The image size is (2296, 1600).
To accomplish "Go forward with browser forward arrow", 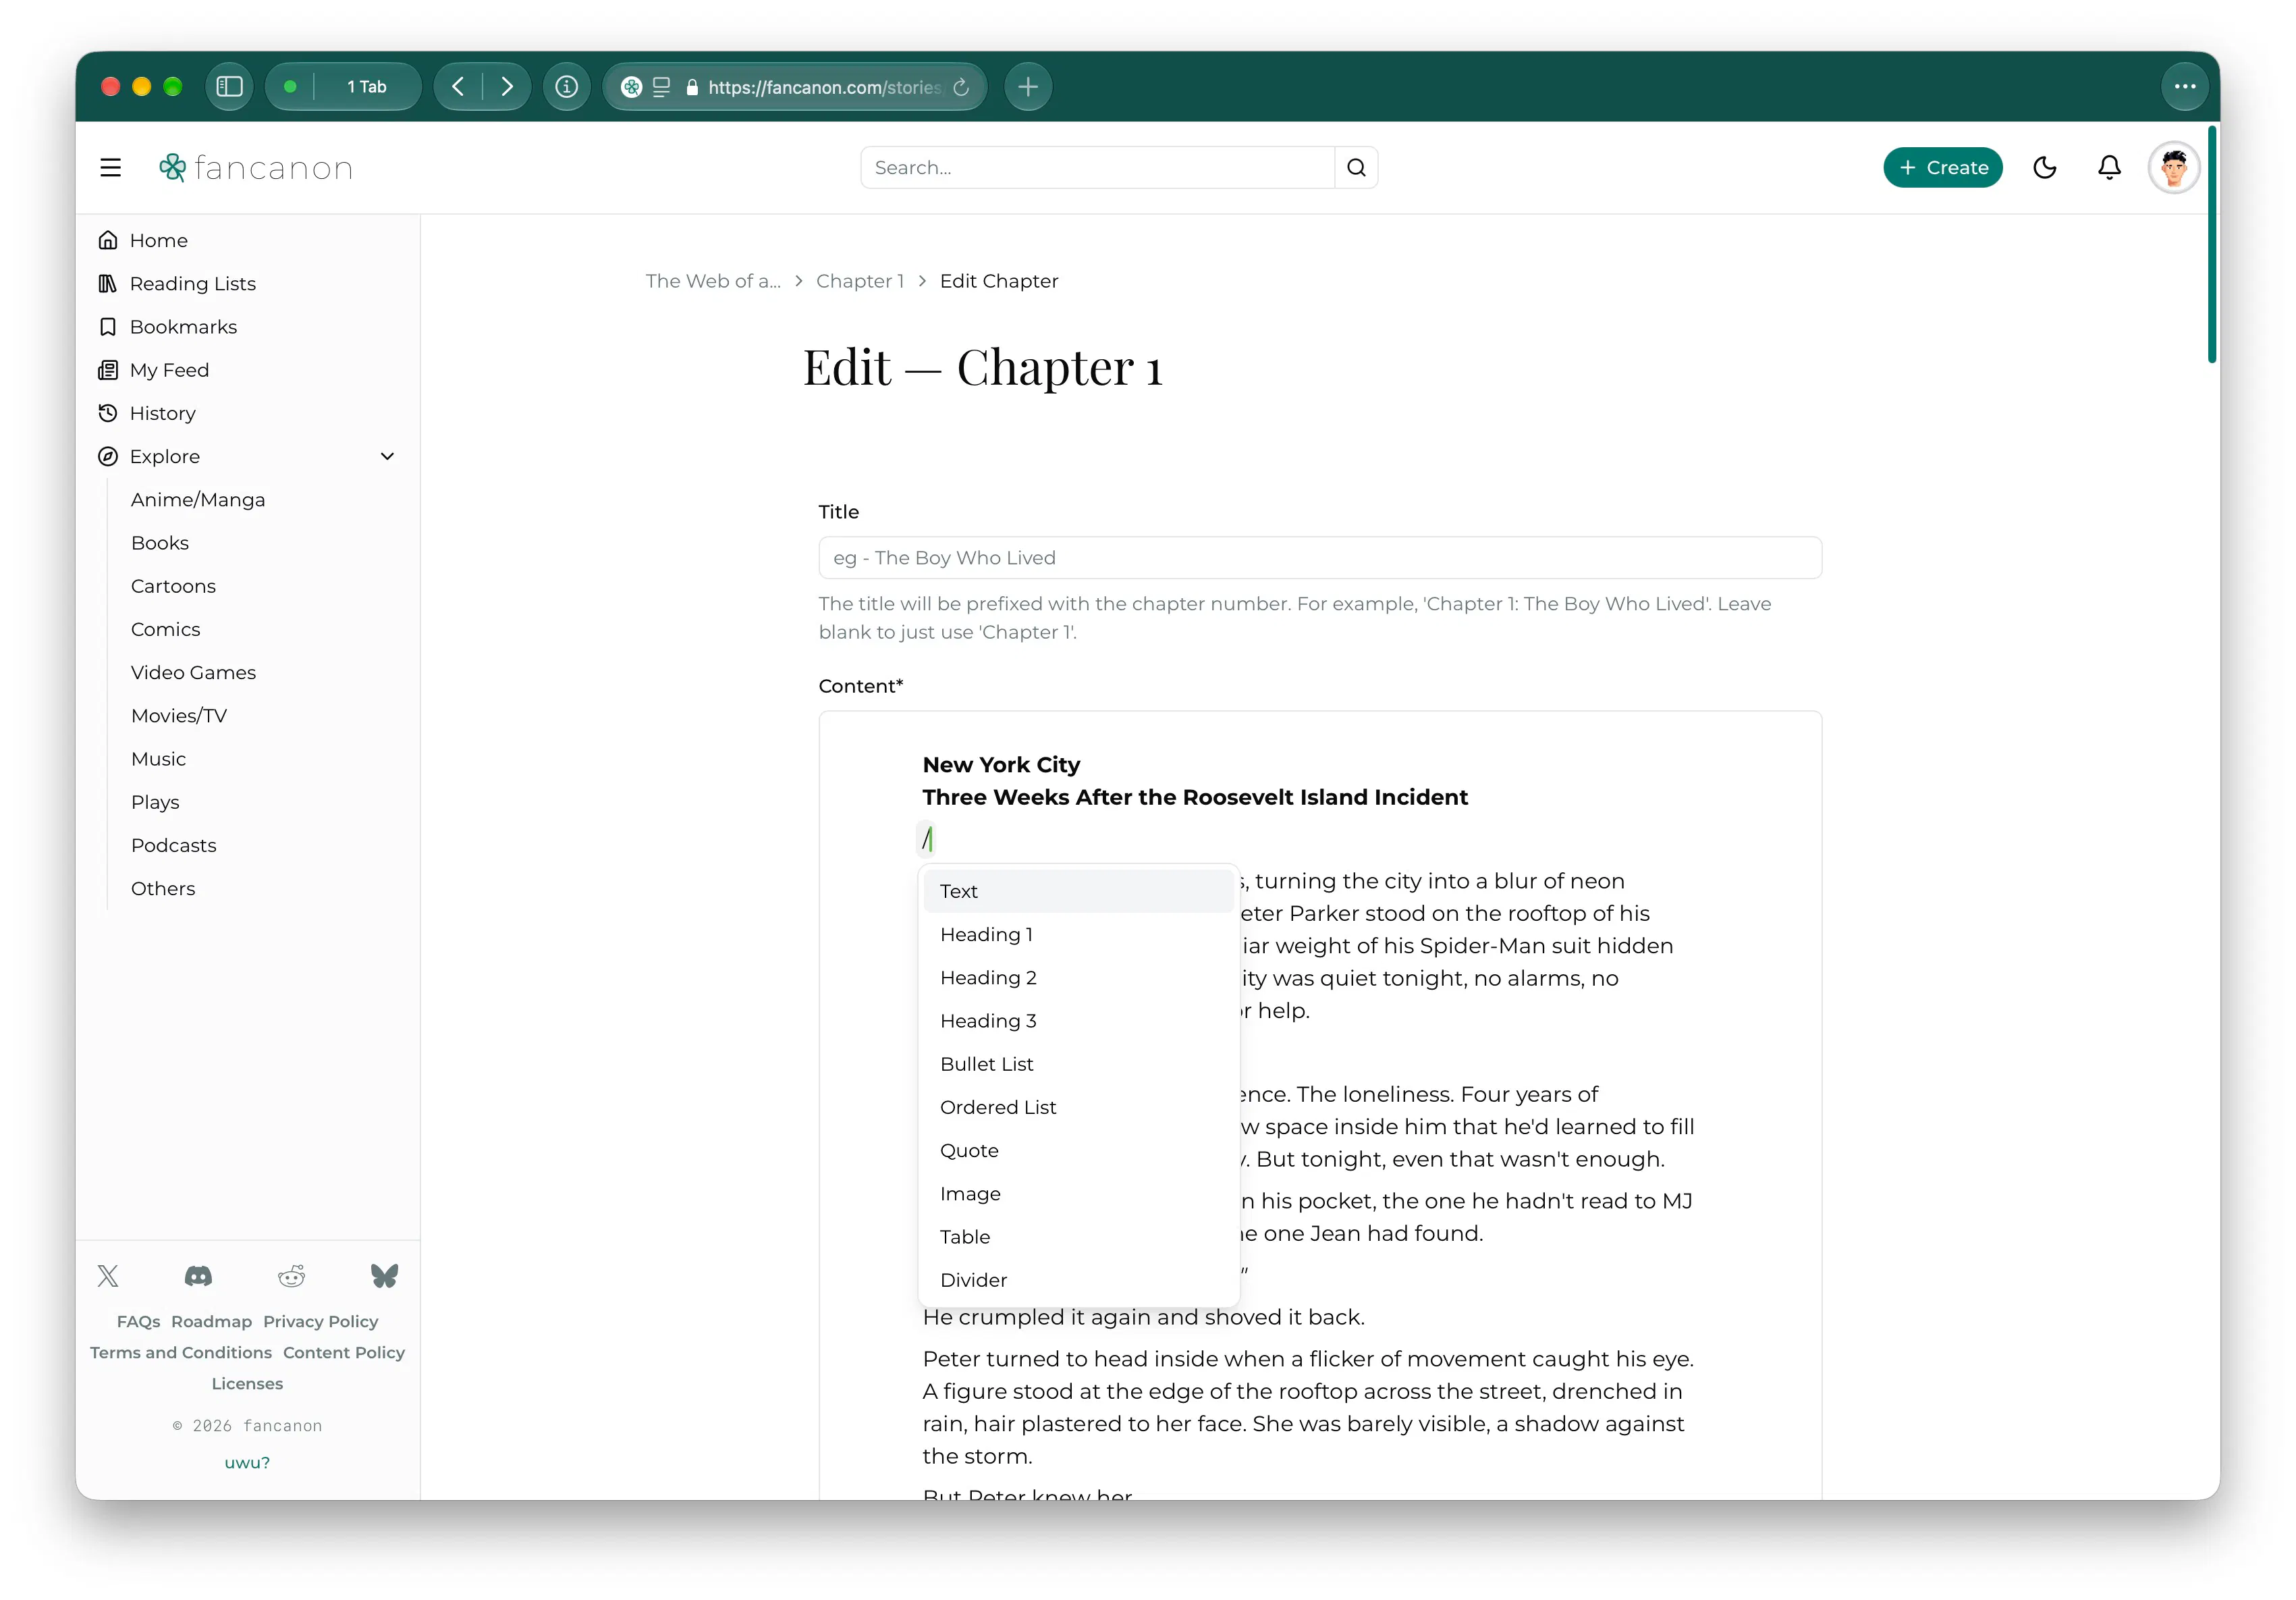I will click(507, 87).
